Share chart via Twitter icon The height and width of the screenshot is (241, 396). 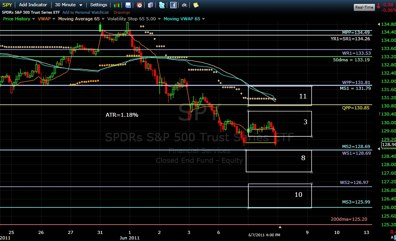[x=162, y=5]
